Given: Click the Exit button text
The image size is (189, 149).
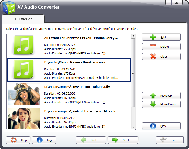Looking at the screenshot, I should point(173,140).
